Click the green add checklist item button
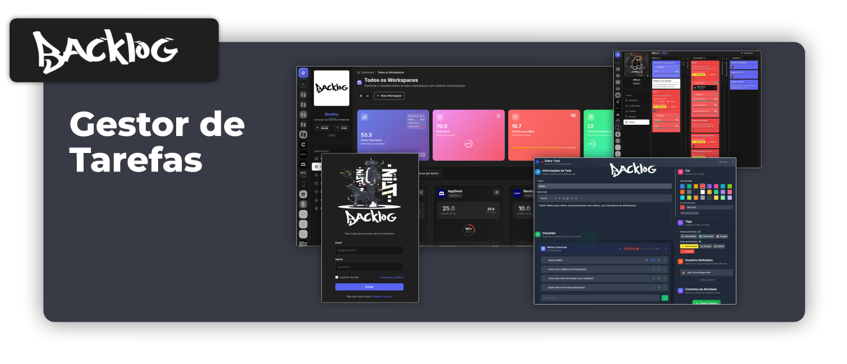Viewport: 847px width, 364px height. tap(665, 297)
